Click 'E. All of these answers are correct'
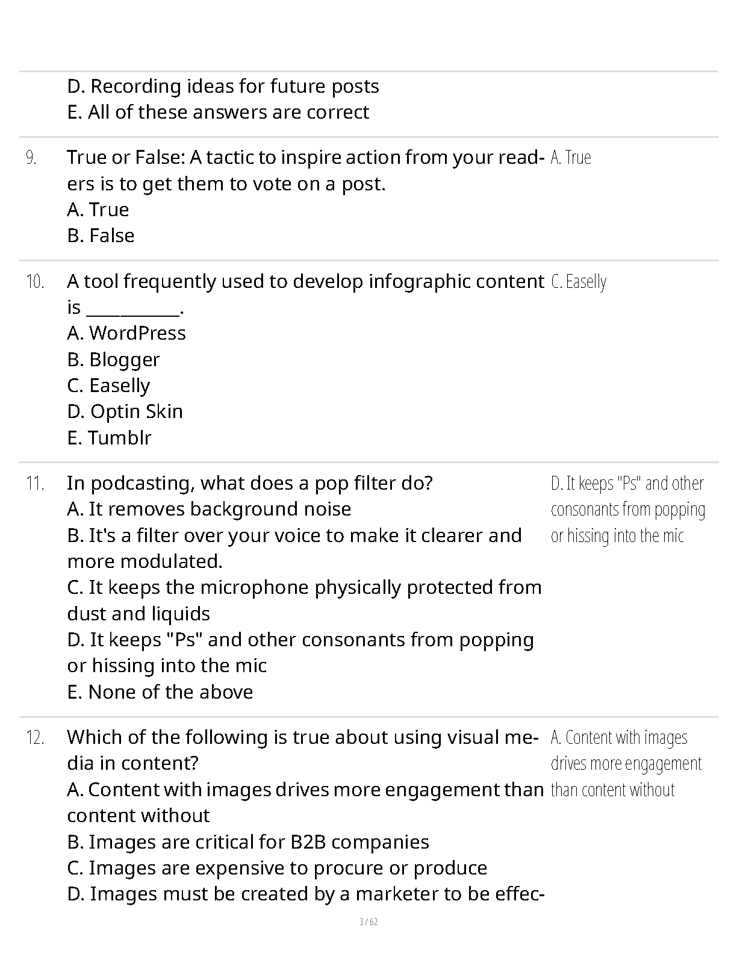This screenshot has width=737, height=954. click(x=218, y=112)
